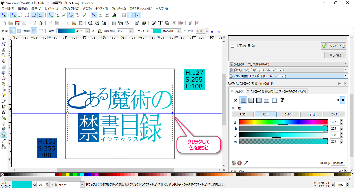This screenshot has width=354, height=188.
Task: Select the Text tool in toolbox
Action: click(x=4, y=112)
